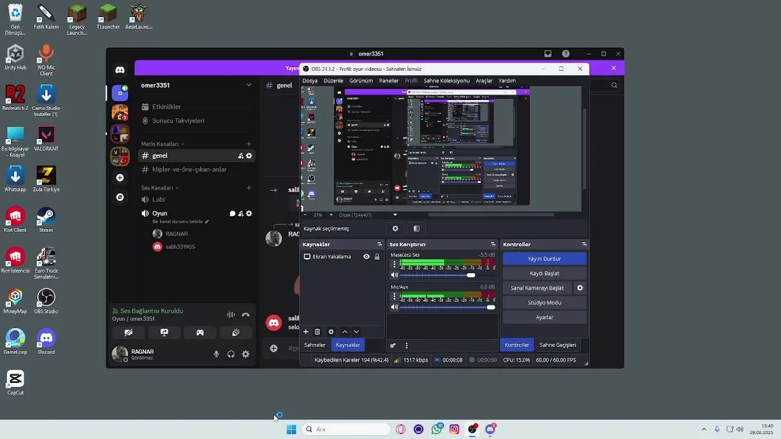Open advanced audio properties in Ses Karıştırıcı
This screenshot has width=781, height=439.
(393, 345)
